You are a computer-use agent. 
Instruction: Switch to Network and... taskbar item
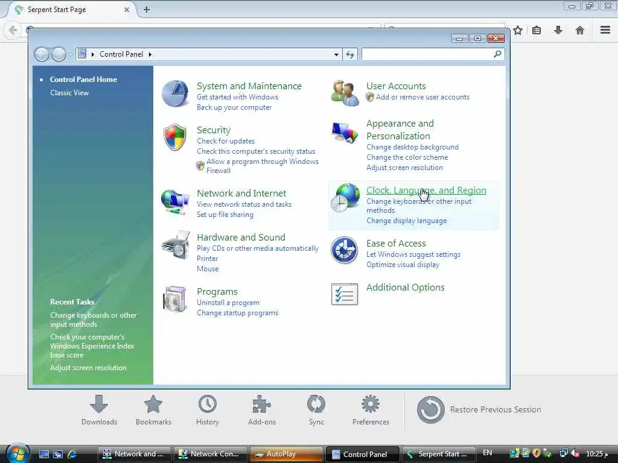click(134, 454)
